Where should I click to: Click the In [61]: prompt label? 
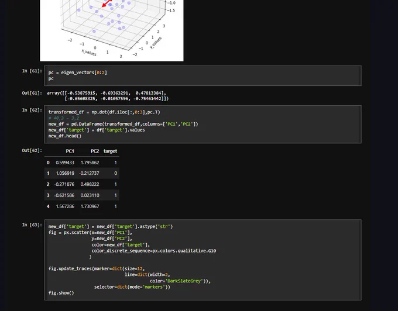pyautogui.click(x=32, y=71)
